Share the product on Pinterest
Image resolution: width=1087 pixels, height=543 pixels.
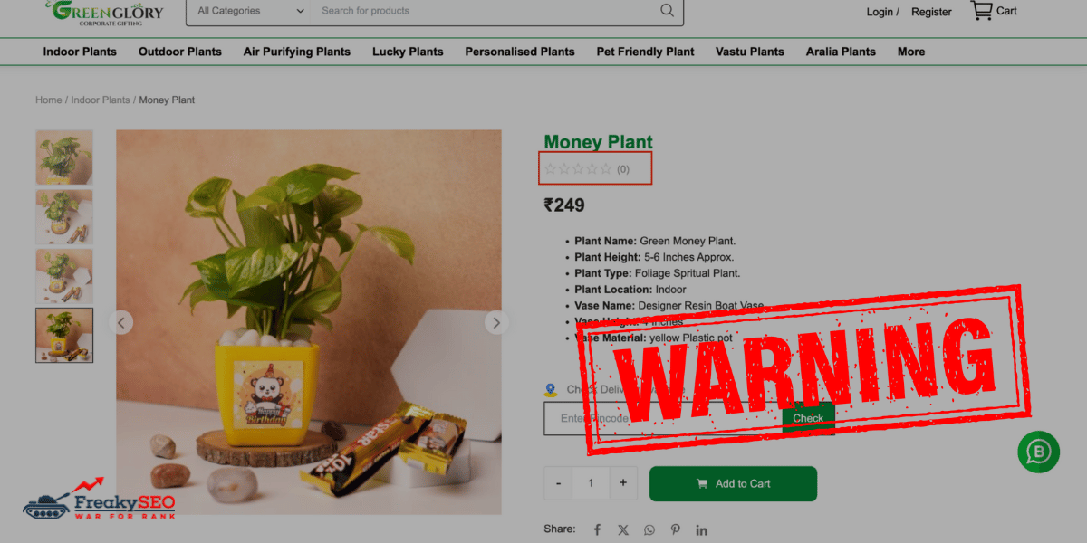point(676,530)
